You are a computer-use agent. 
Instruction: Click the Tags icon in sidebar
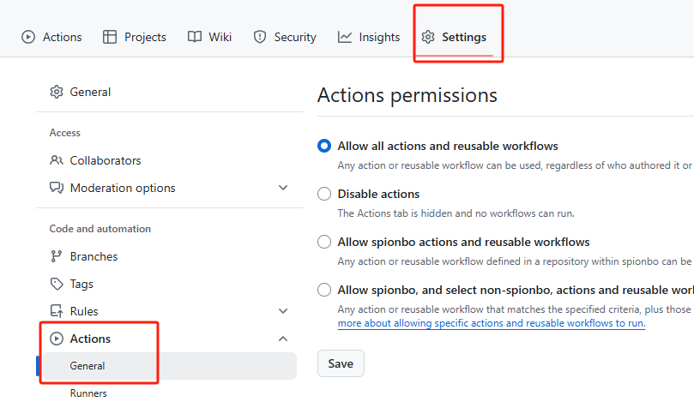tap(57, 284)
